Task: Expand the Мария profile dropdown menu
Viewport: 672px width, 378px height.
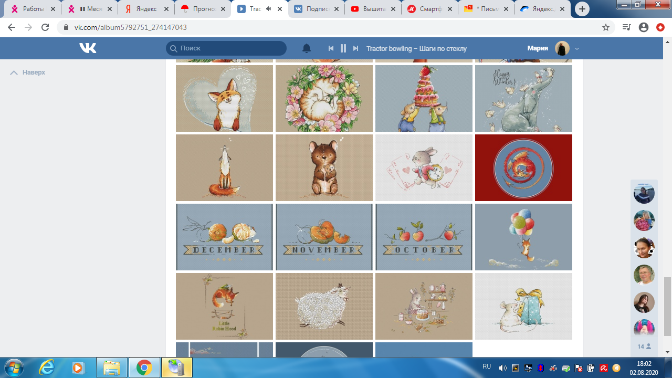Action: [x=577, y=48]
